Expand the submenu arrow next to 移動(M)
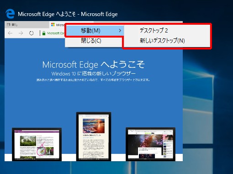The image size is (233, 174). click(120, 31)
